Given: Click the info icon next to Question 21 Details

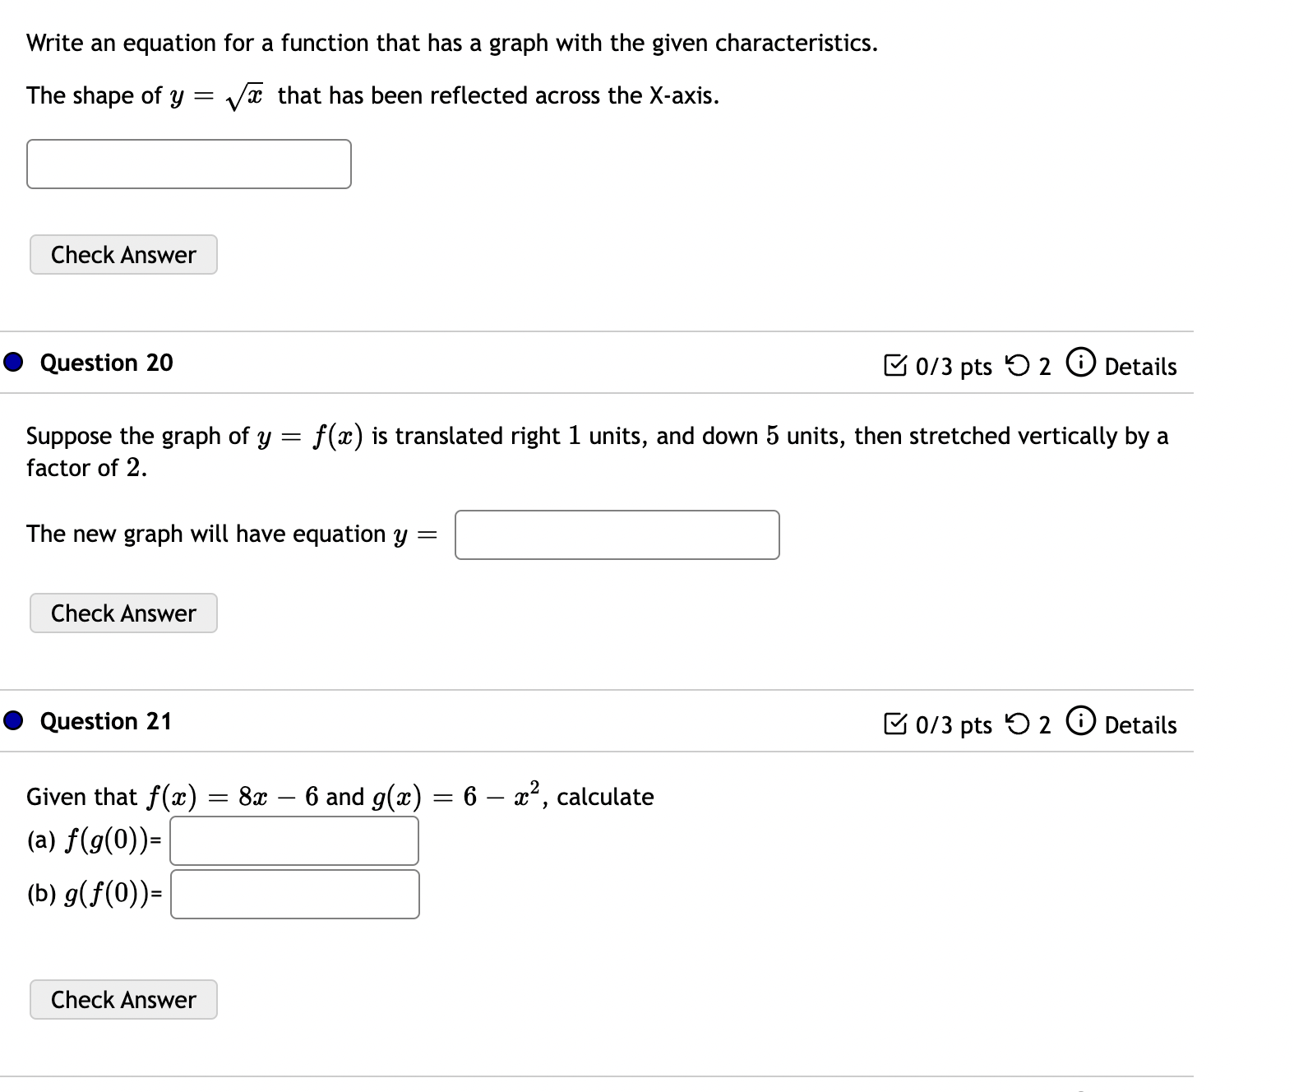Looking at the screenshot, I should click(x=1082, y=724).
